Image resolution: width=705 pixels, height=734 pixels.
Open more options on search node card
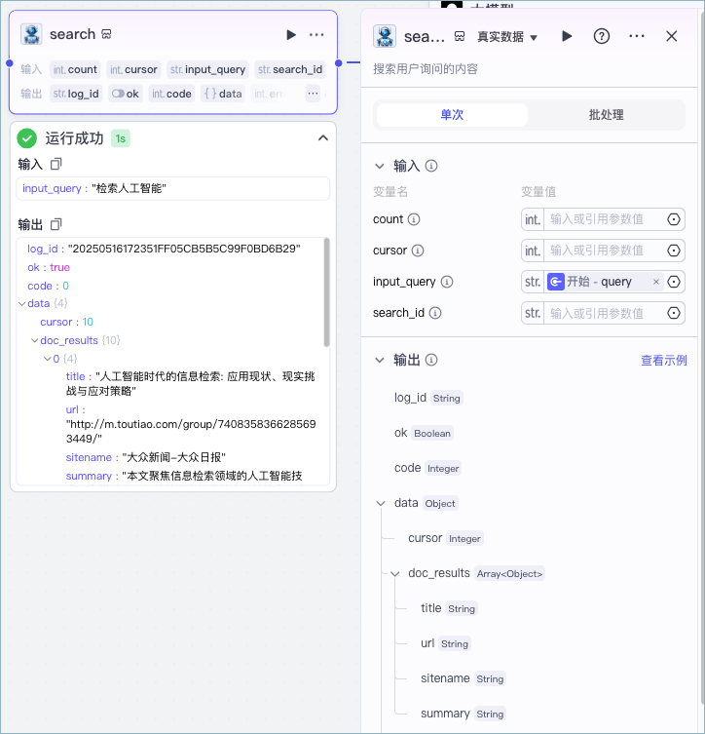click(316, 35)
